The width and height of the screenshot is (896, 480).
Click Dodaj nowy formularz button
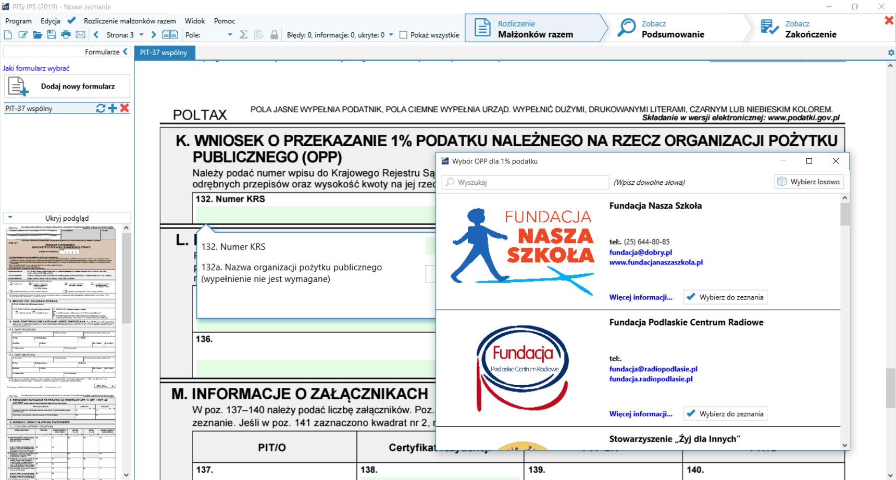67,86
